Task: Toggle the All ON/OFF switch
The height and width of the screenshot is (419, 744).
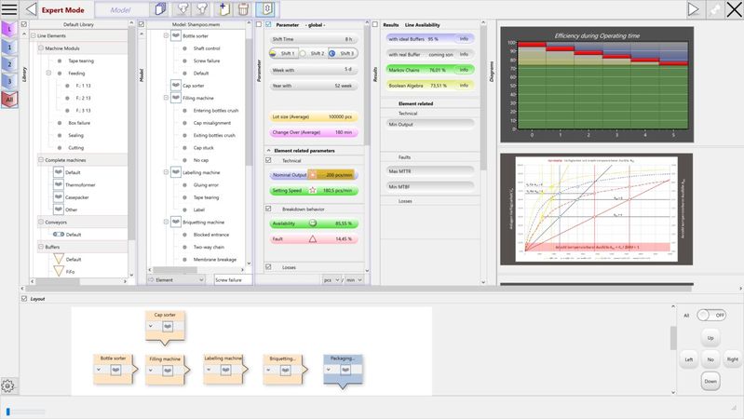Action: pyautogui.click(x=710, y=316)
